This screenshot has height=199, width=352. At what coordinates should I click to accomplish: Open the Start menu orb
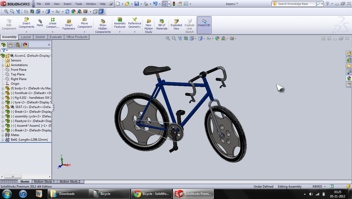click(x=7, y=194)
